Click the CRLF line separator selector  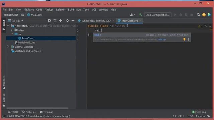(x=181, y=116)
